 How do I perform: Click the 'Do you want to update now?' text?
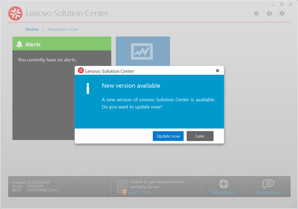pos(132,107)
